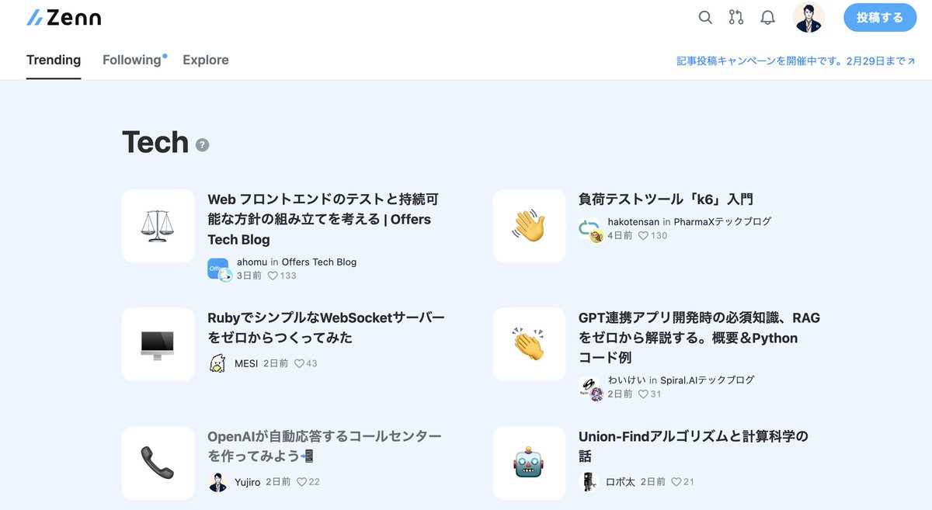Open the article 負荷テストツール「k6」入門

click(x=669, y=199)
